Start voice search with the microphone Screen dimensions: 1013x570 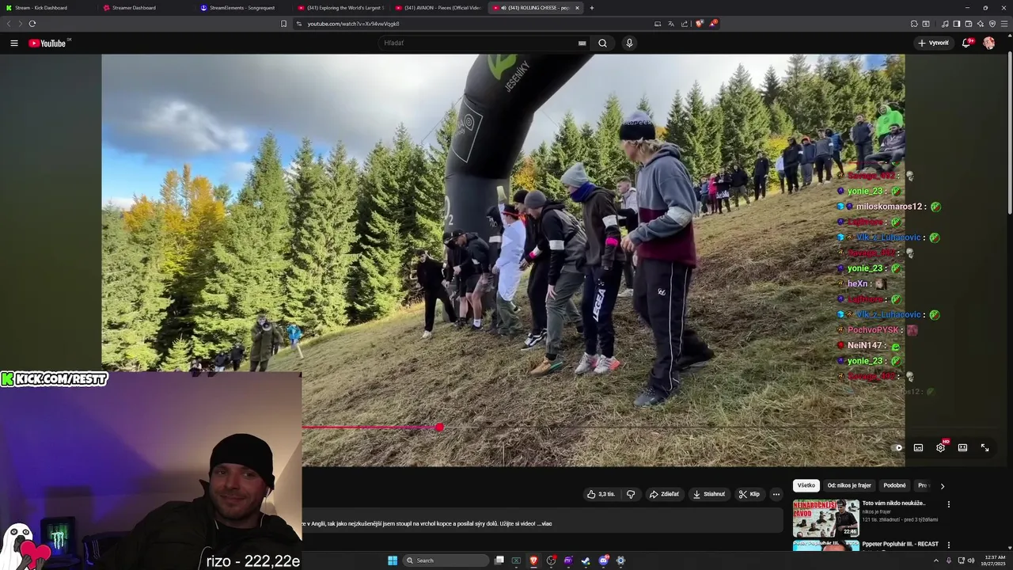[x=629, y=44]
